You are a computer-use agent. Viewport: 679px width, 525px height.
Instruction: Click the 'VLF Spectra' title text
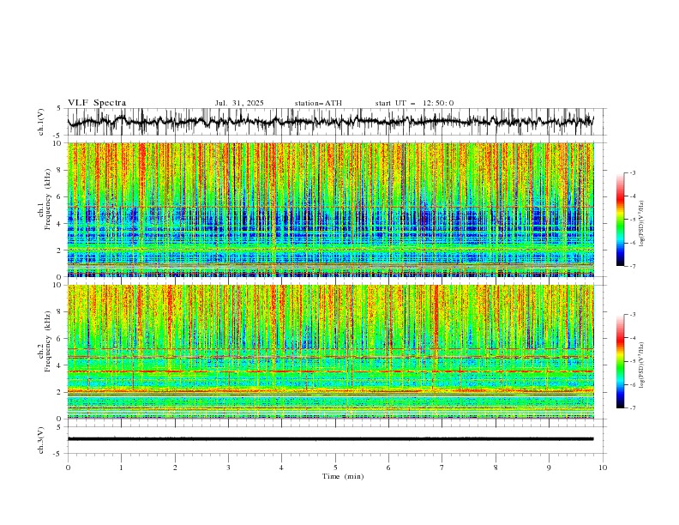pos(97,103)
